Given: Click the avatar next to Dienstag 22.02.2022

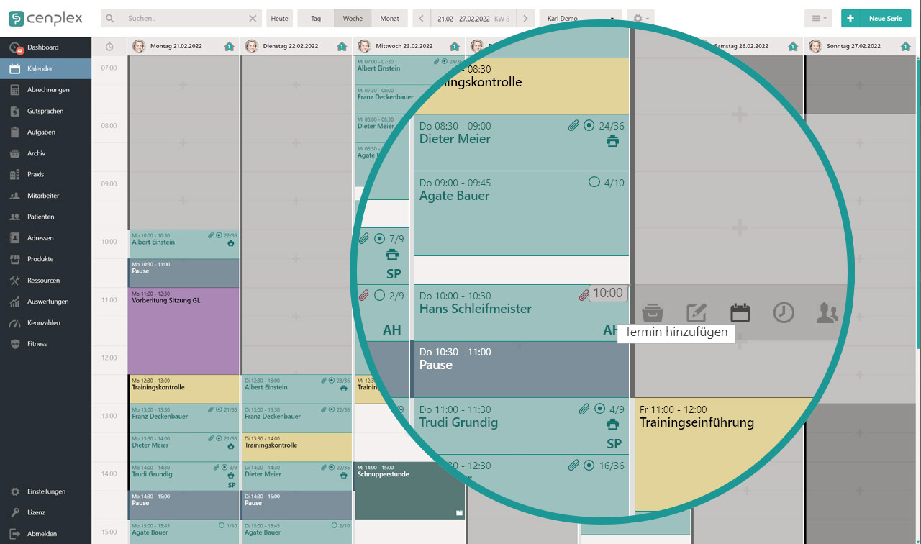Looking at the screenshot, I should tap(252, 46).
